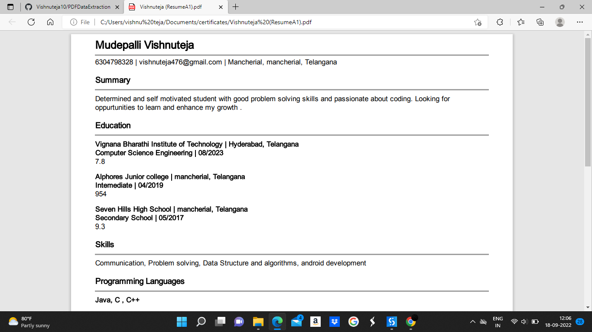This screenshot has height=332, width=592.
Task: Add this page to favorites
Action: click(477, 22)
